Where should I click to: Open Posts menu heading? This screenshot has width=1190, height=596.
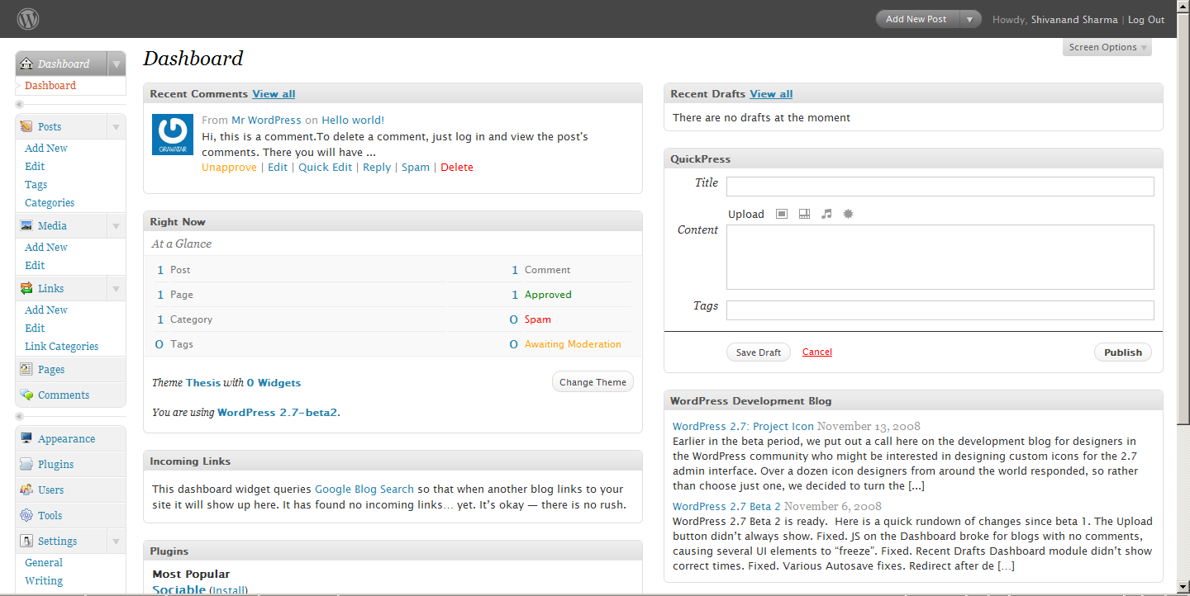50,126
